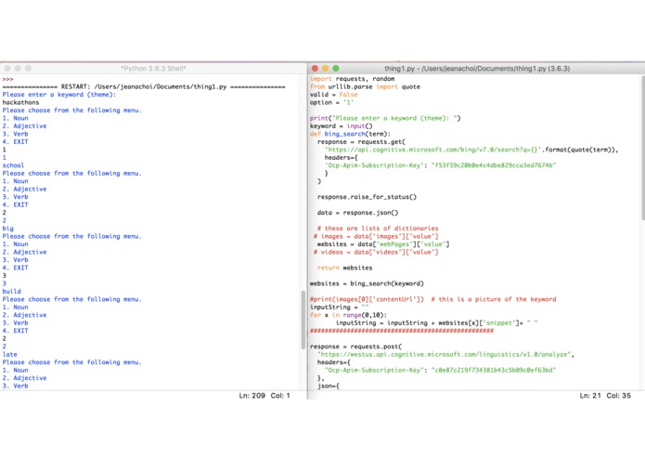Click the Bing v7.0 search URL string
645x459 pixels.
[x=432, y=150]
